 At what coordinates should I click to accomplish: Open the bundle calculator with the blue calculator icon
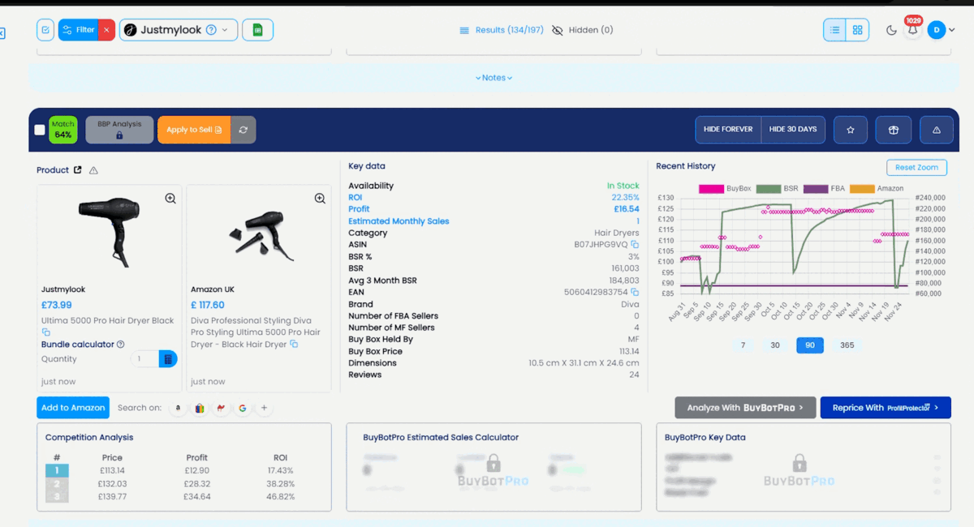[168, 358]
